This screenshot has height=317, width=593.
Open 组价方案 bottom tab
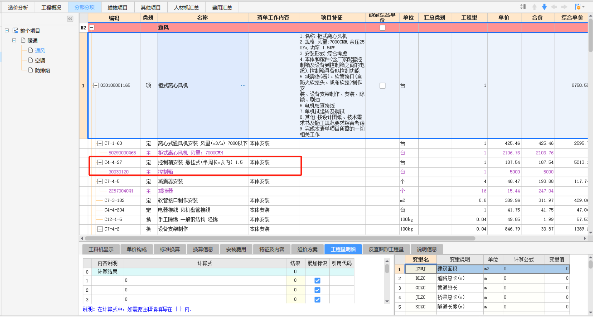pos(308,249)
